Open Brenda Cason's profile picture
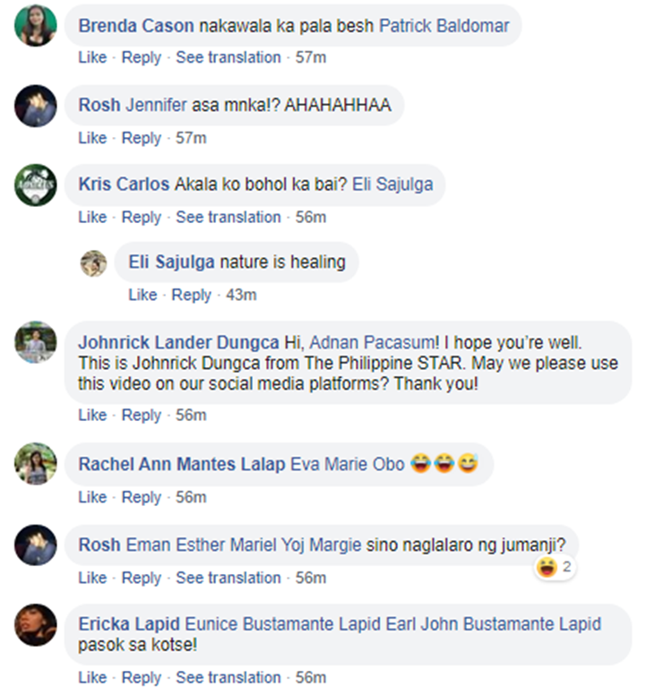The height and width of the screenshot is (695, 672). point(36,25)
